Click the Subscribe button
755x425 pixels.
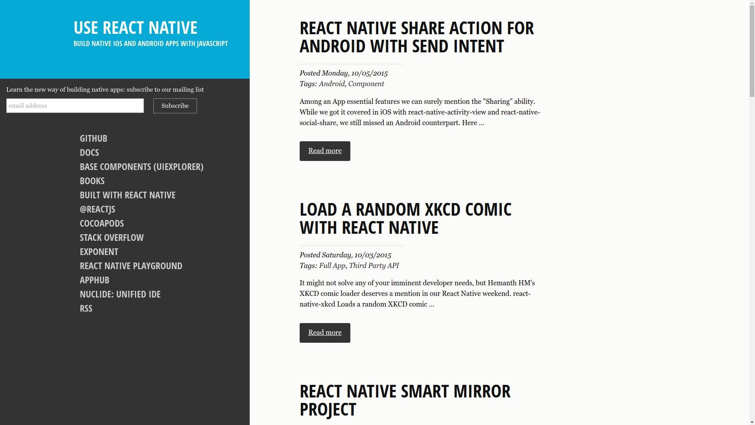[175, 106]
